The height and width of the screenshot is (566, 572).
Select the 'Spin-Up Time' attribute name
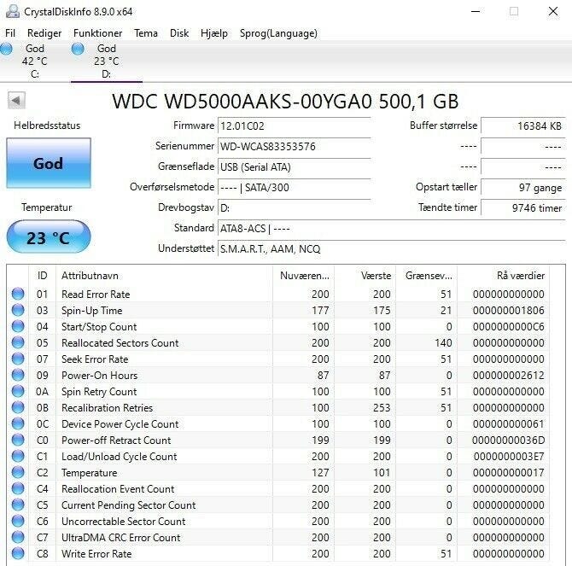(92, 311)
